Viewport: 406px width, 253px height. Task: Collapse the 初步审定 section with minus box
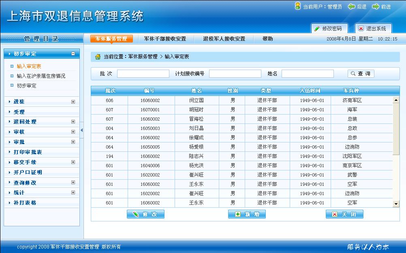click(x=73, y=53)
